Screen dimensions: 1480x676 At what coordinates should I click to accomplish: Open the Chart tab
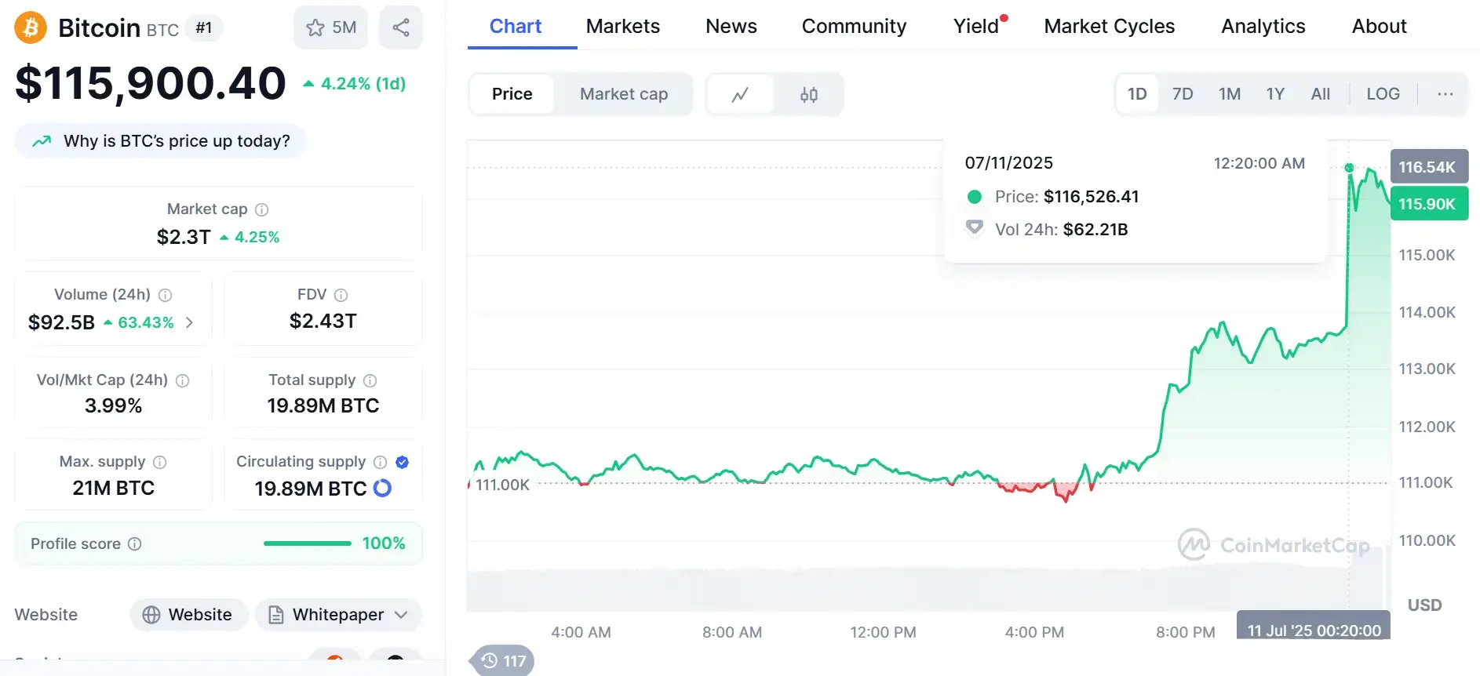click(516, 27)
